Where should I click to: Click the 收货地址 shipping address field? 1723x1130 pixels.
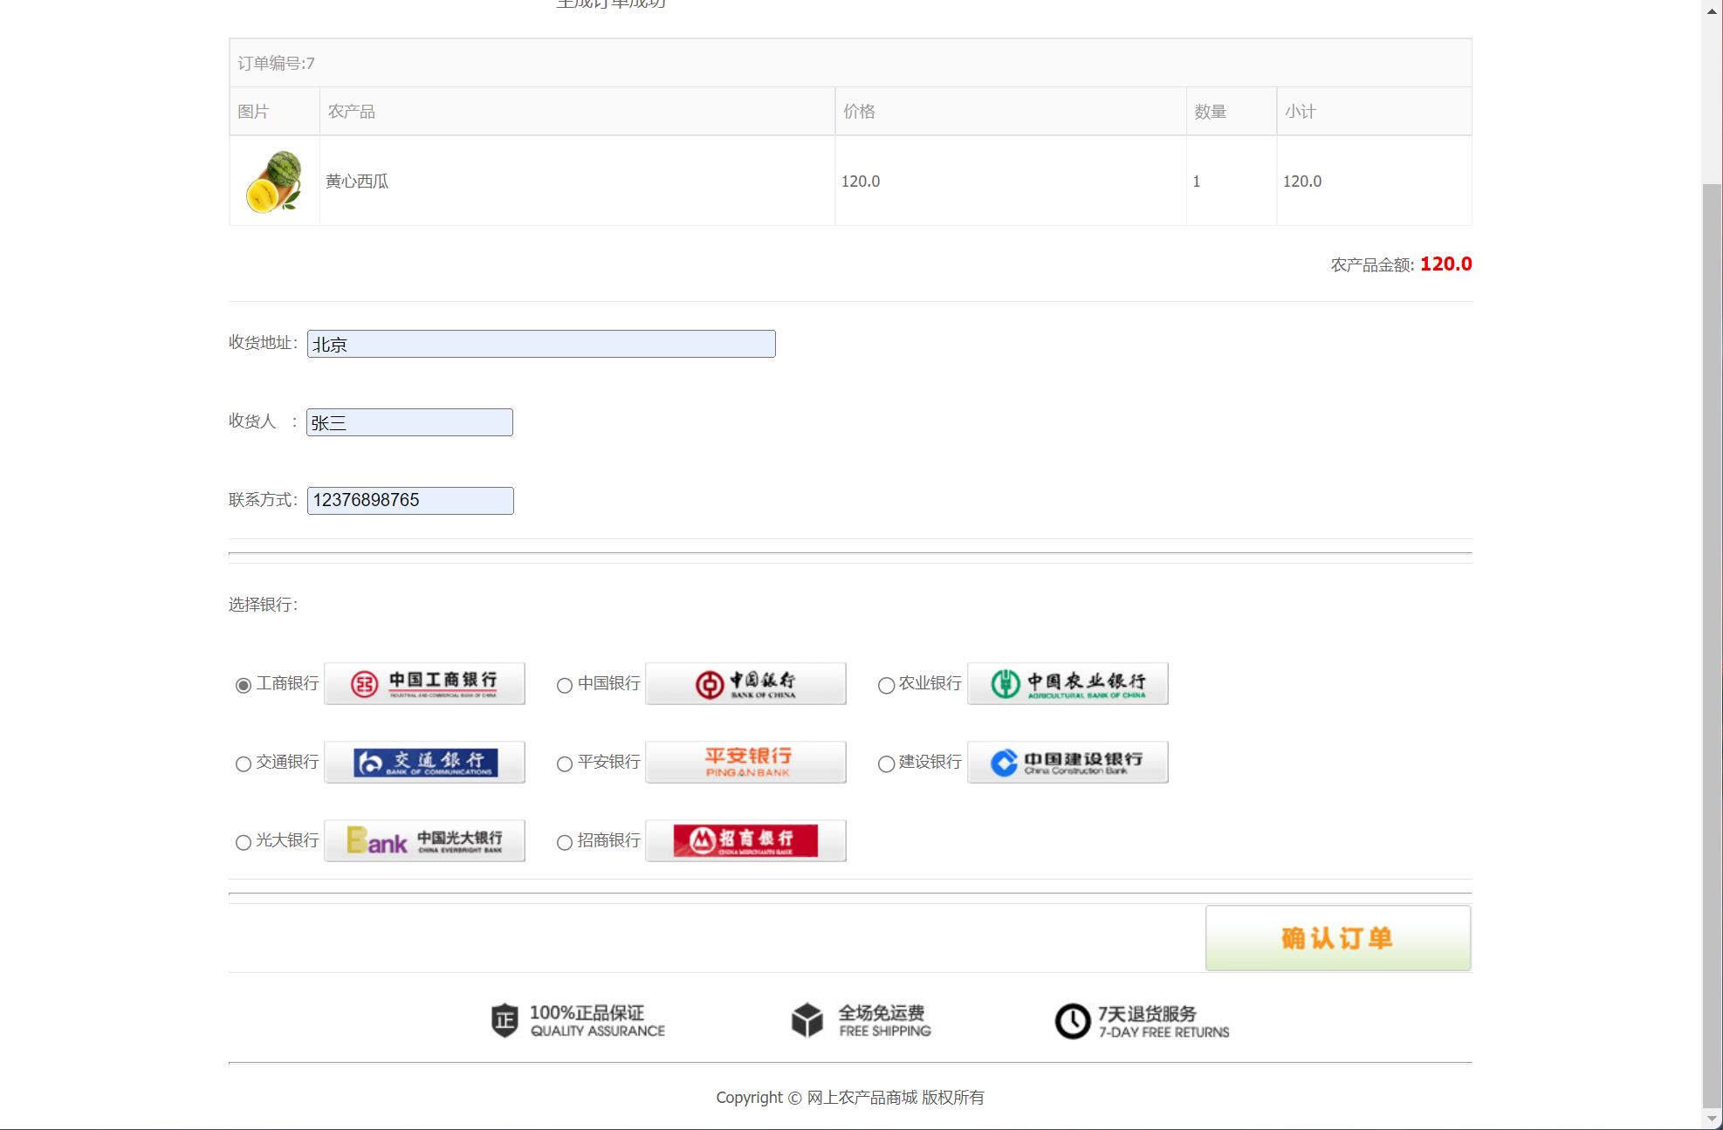pos(540,344)
